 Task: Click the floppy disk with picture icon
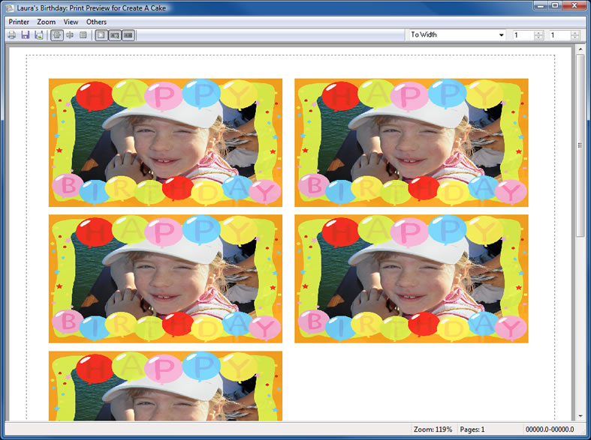coord(39,35)
